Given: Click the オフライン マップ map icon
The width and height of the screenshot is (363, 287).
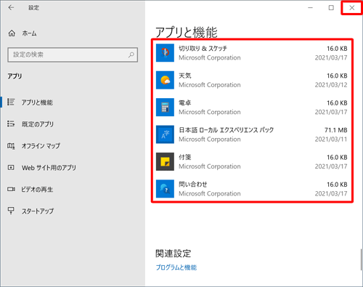Looking at the screenshot, I should (11, 146).
